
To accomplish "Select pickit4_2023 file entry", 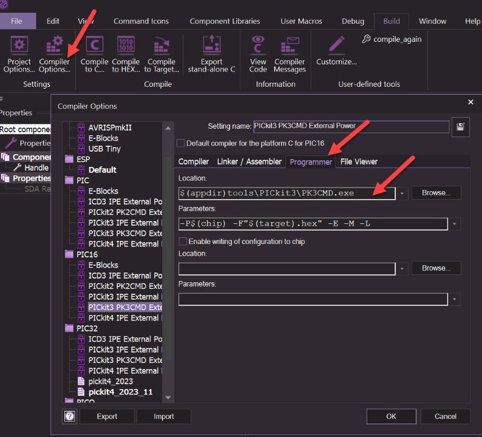I will [x=110, y=381].
